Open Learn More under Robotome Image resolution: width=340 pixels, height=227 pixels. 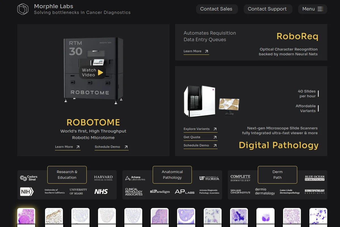[x=67, y=147]
